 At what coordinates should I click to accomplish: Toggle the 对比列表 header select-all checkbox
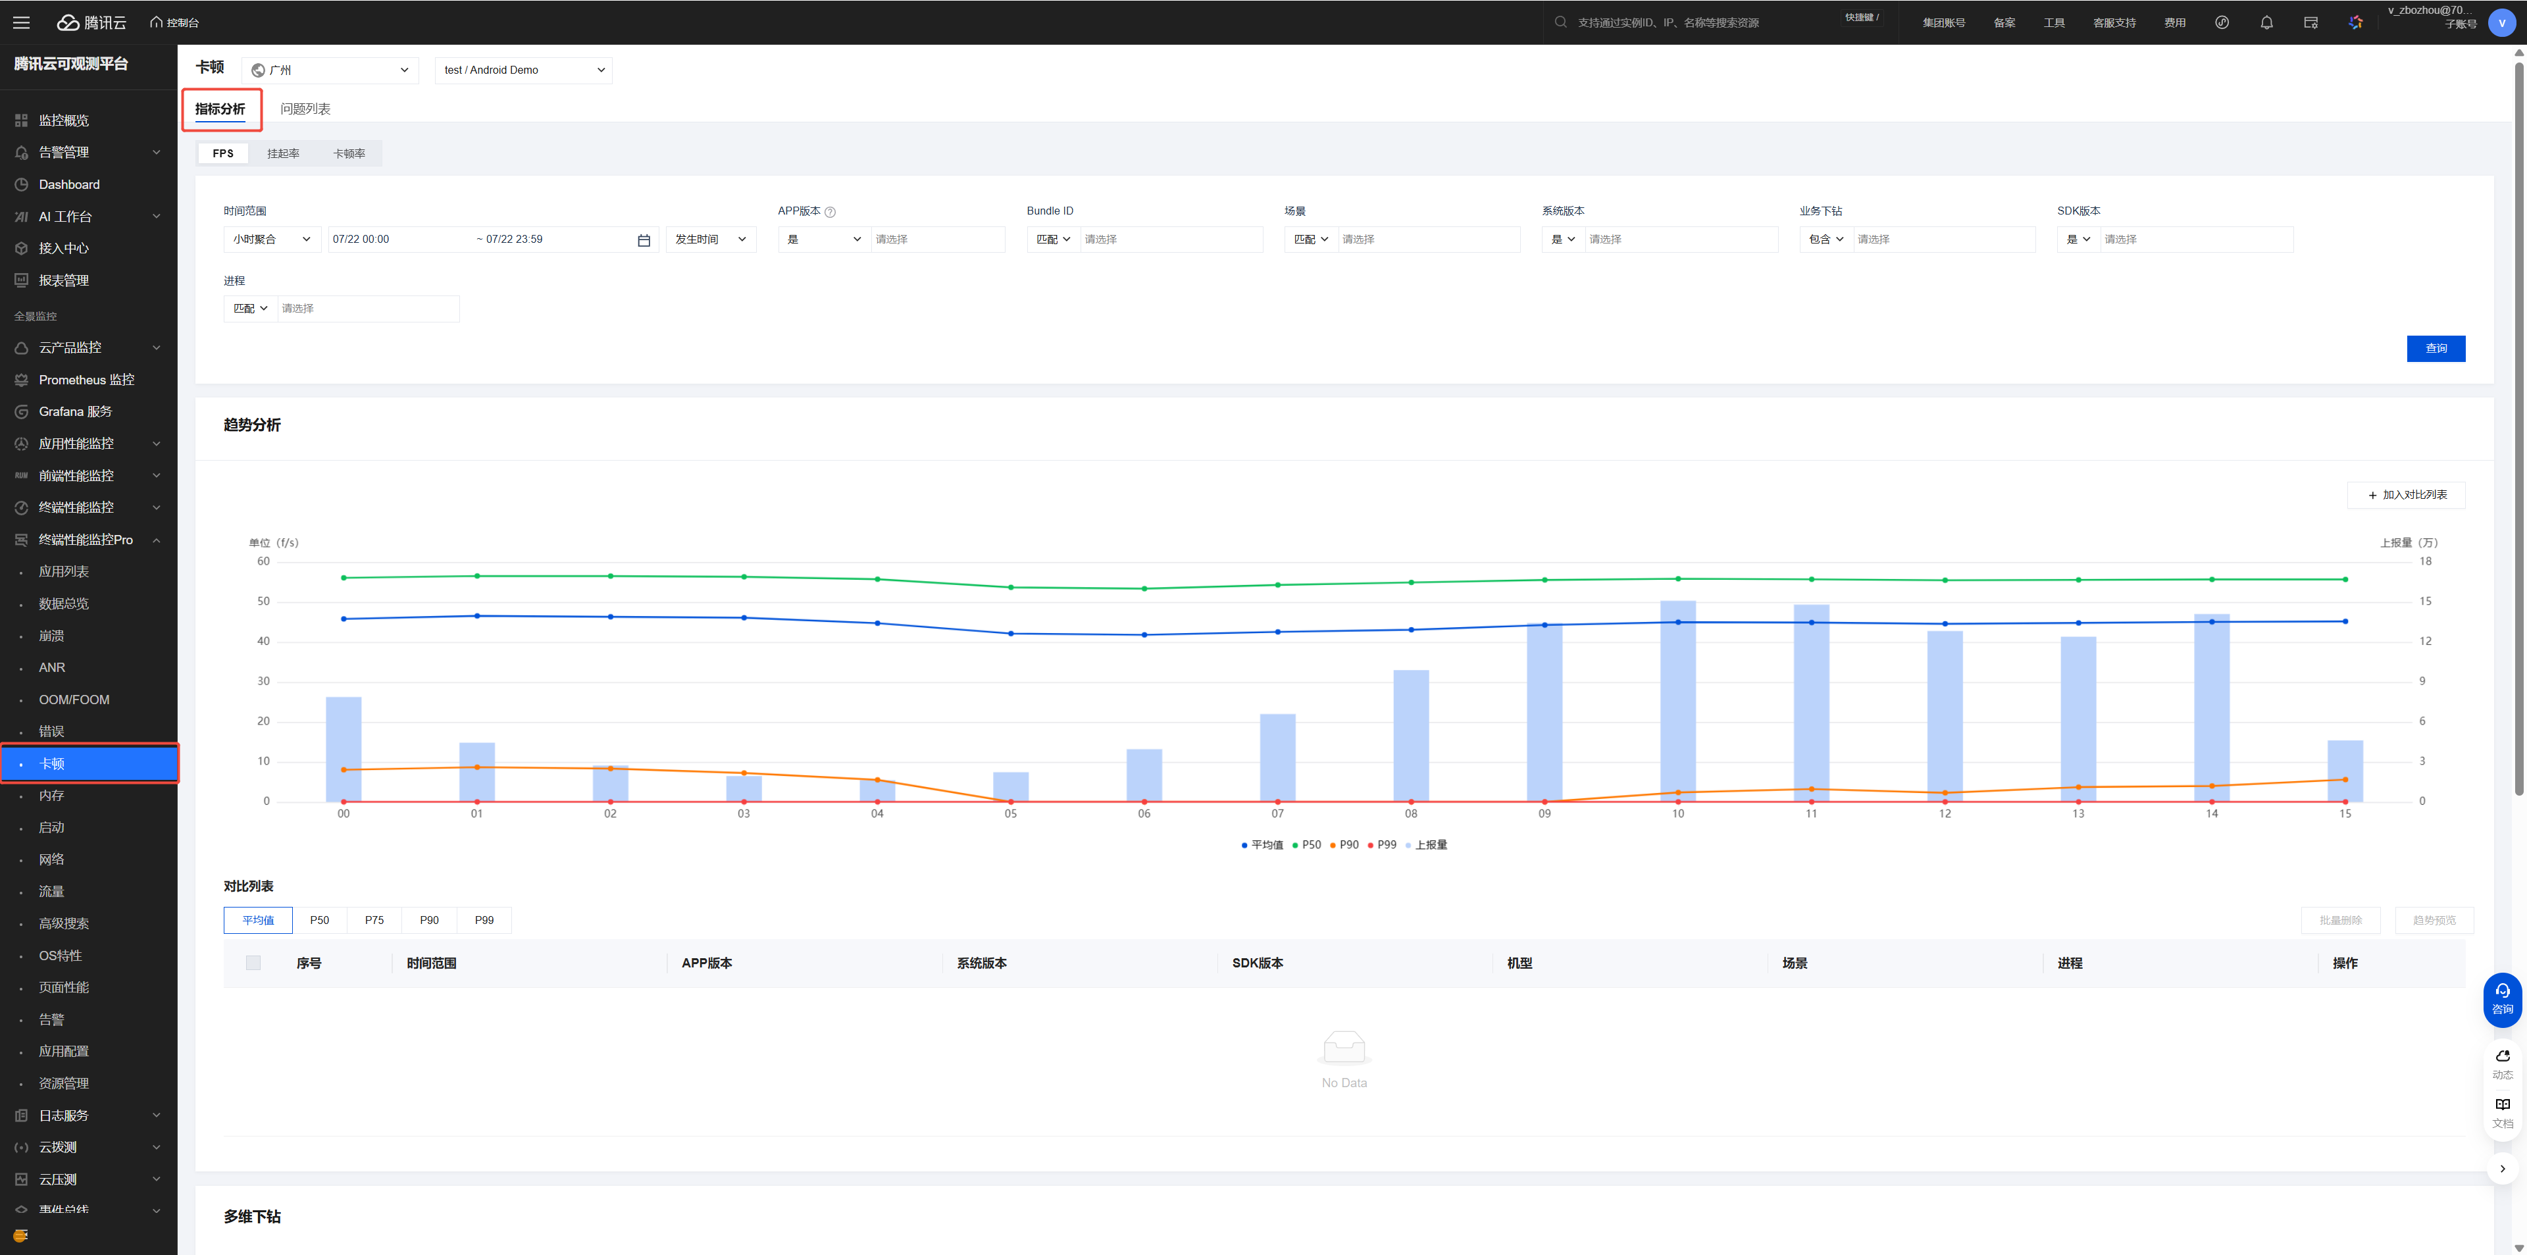[x=253, y=963]
